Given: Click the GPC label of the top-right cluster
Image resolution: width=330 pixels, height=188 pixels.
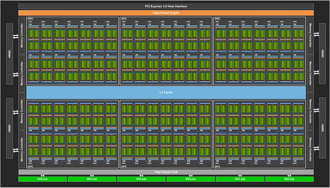Looking at the screenshot, I should click(217, 19).
